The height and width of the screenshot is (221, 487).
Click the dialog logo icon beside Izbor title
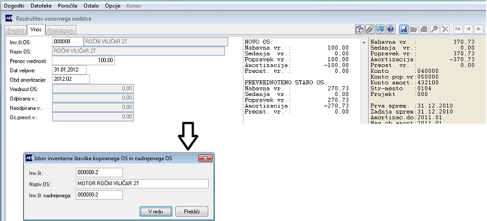tap(29, 158)
